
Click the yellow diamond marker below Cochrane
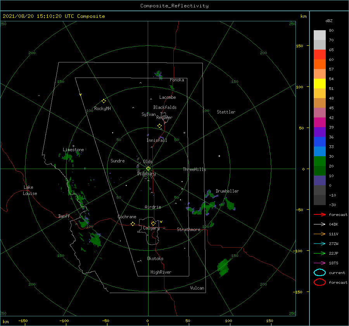133,224
